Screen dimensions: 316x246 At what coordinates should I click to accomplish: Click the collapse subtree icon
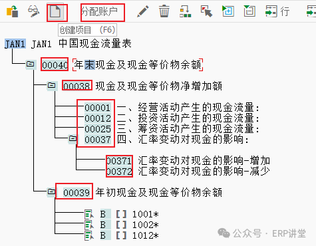point(249,11)
